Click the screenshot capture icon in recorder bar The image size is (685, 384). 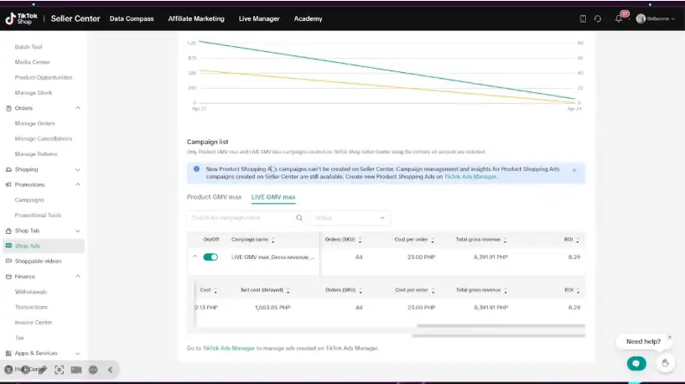pos(59,370)
